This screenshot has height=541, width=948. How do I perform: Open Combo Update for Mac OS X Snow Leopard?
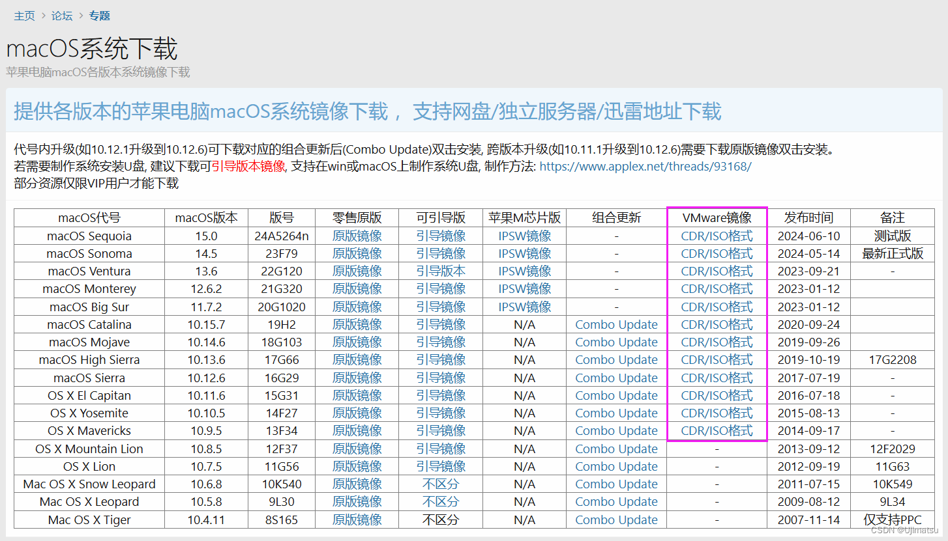(x=616, y=484)
